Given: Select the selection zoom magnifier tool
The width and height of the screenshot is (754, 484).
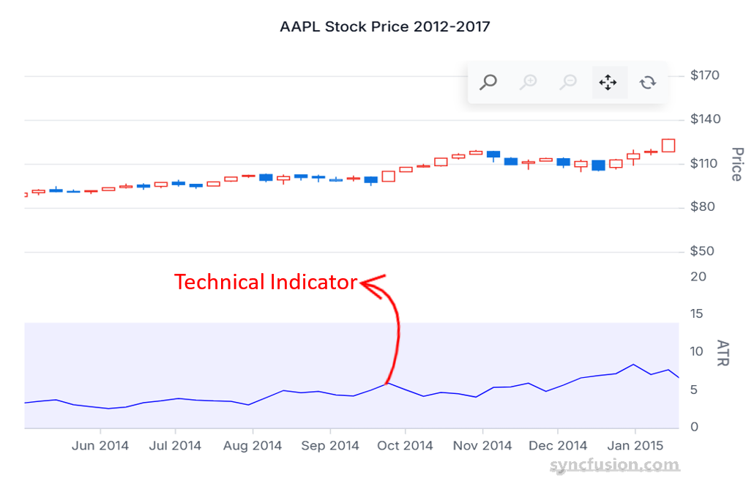Looking at the screenshot, I should point(488,82).
